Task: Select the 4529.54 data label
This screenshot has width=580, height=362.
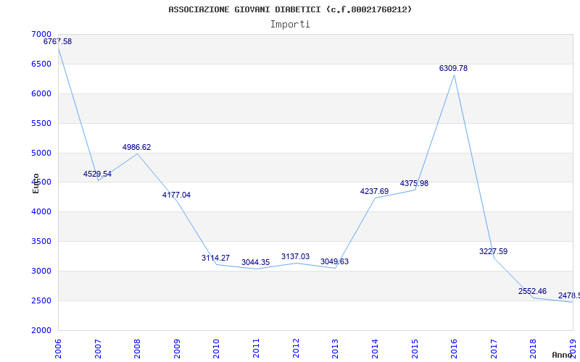Action: tap(97, 174)
